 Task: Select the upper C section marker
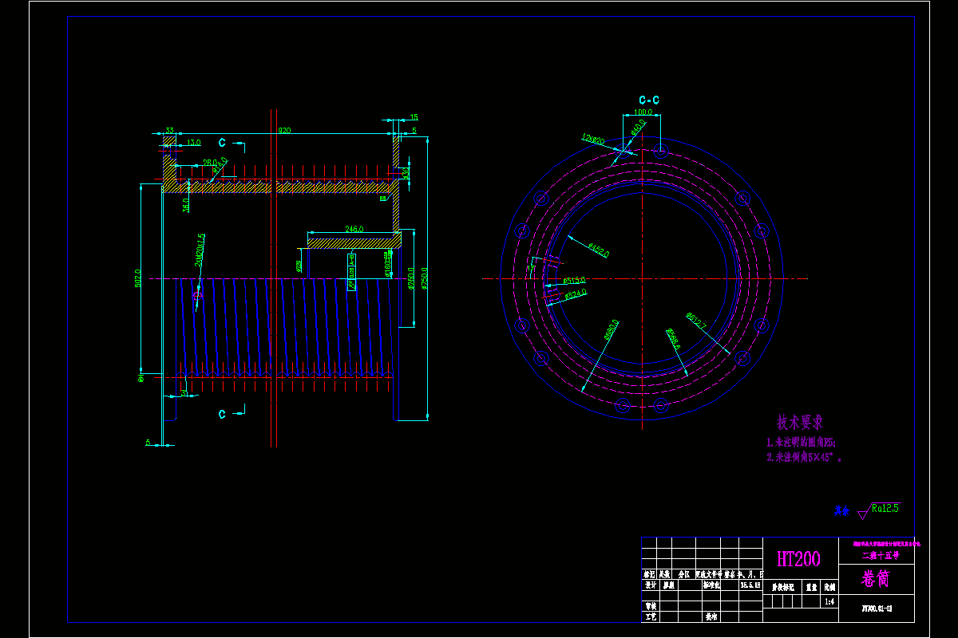(222, 143)
